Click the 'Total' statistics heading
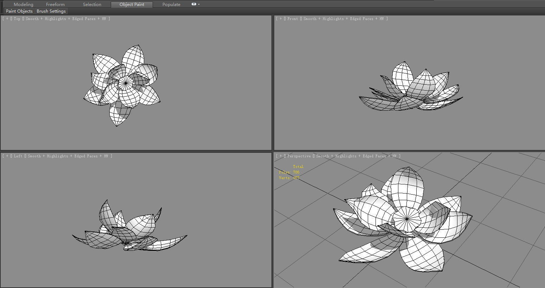 [x=298, y=166]
